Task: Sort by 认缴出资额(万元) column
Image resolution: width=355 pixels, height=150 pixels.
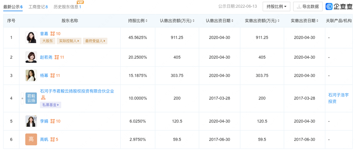Action: 193,21
